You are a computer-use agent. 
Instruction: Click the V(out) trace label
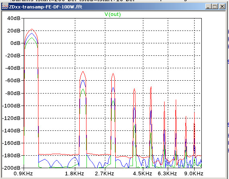click(x=112, y=14)
